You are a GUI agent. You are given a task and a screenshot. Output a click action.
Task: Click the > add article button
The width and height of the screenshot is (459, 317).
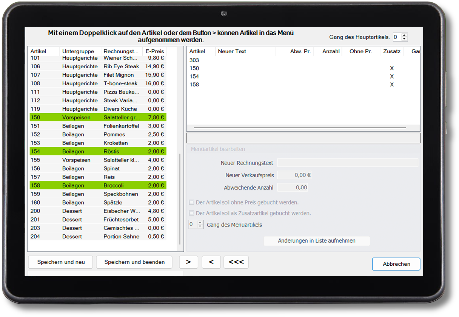(188, 262)
